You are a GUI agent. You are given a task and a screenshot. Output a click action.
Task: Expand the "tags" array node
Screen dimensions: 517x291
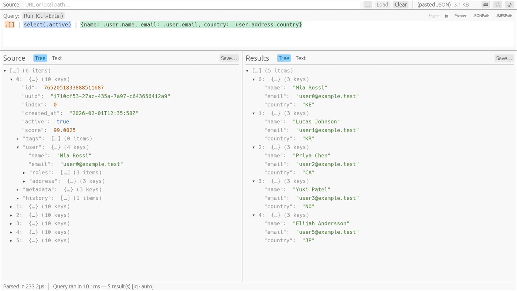tap(18, 139)
